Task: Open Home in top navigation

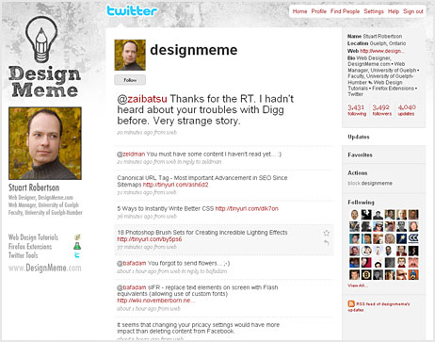Action: coord(299,11)
